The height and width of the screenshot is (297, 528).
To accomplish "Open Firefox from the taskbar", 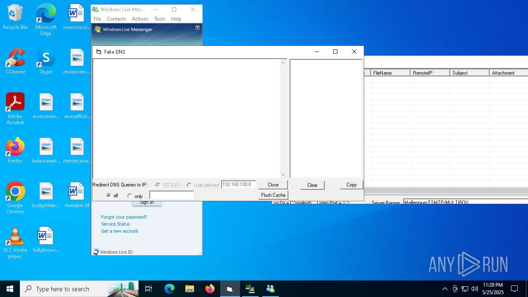I will [210, 289].
